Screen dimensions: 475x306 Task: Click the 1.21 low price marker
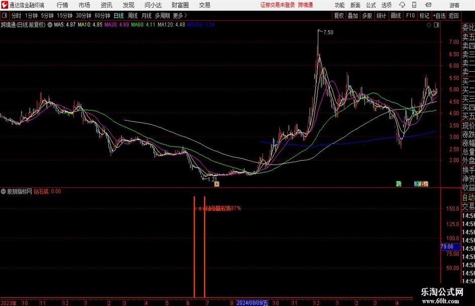(x=212, y=179)
